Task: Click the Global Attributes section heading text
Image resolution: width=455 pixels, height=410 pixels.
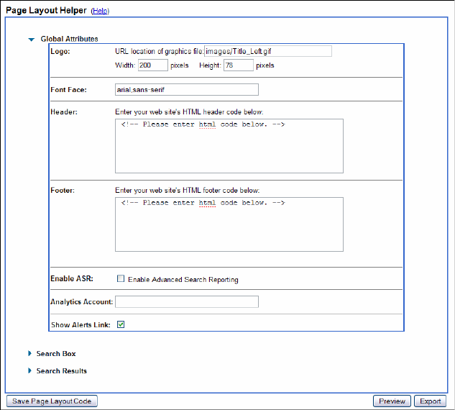Action: pos(70,39)
